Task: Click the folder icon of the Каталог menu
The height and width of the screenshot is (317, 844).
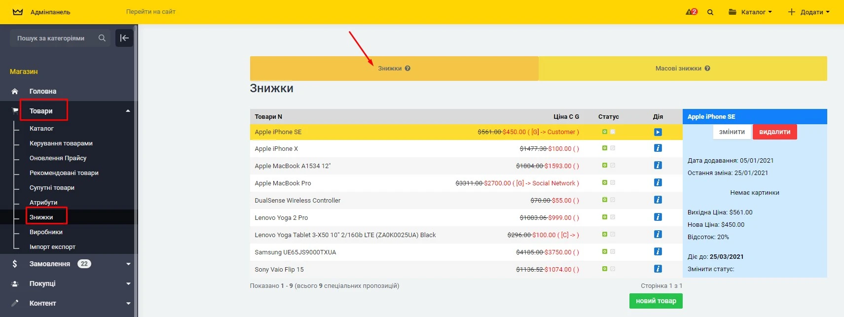Action: pyautogui.click(x=733, y=12)
